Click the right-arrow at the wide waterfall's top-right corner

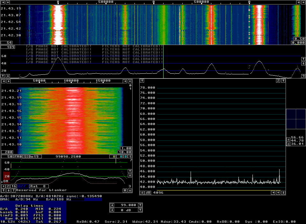[298, 2]
